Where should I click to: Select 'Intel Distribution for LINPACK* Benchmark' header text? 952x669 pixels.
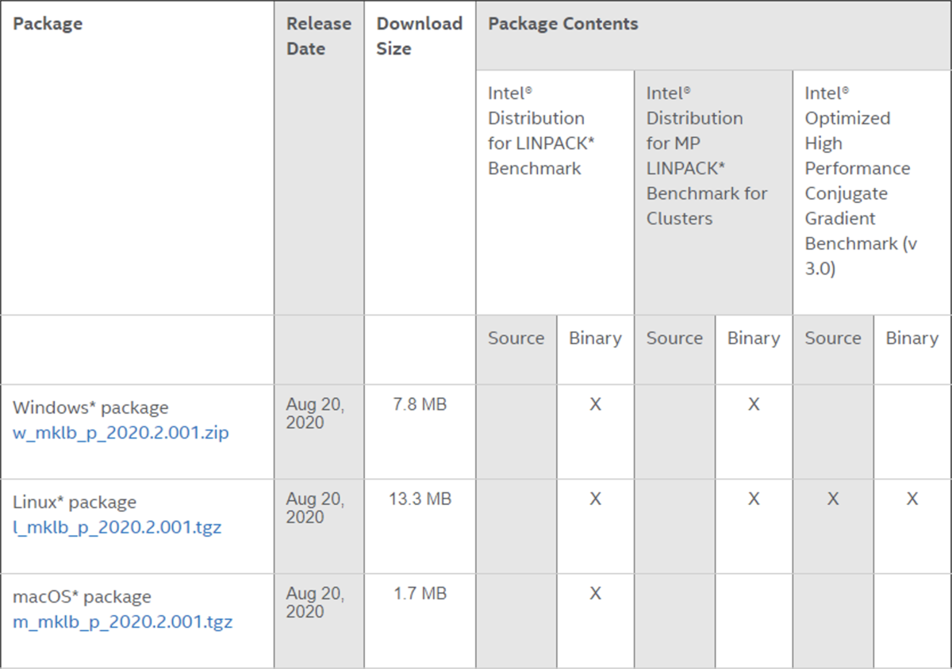(541, 131)
